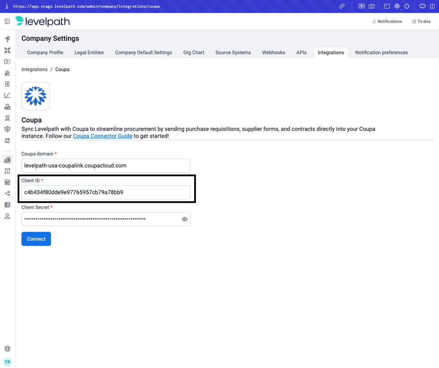This screenshot has width=439, height=368.
Task: Open the receipt dollar icon in sidebar
Action: (7, 84)
